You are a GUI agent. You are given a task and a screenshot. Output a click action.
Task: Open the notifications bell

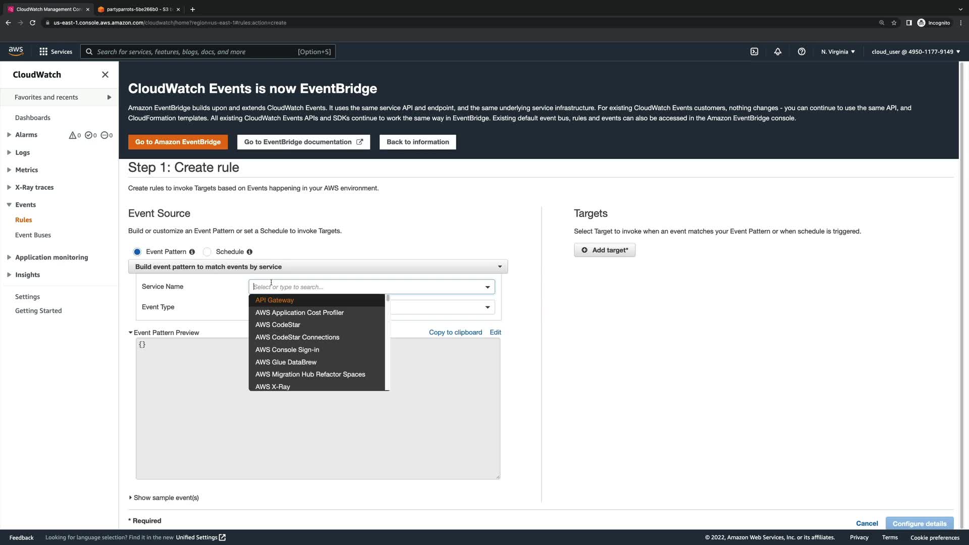(x=778, y=51)
